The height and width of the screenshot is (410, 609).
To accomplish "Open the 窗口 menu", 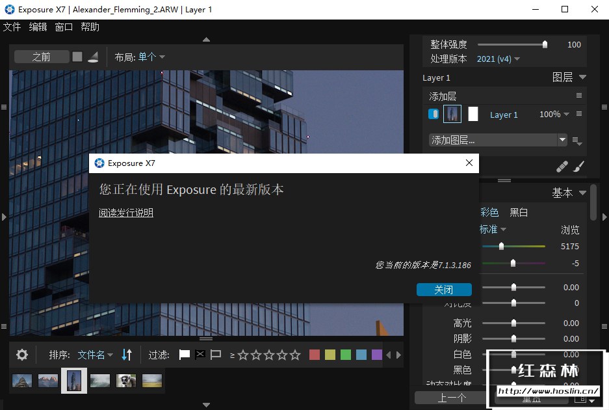I will click(64, 27).
